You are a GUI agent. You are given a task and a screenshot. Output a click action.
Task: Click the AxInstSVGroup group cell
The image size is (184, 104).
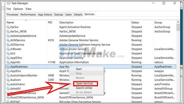point(163,89)
